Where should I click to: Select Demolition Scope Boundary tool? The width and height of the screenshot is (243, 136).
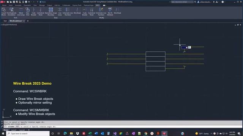[51, 12]
